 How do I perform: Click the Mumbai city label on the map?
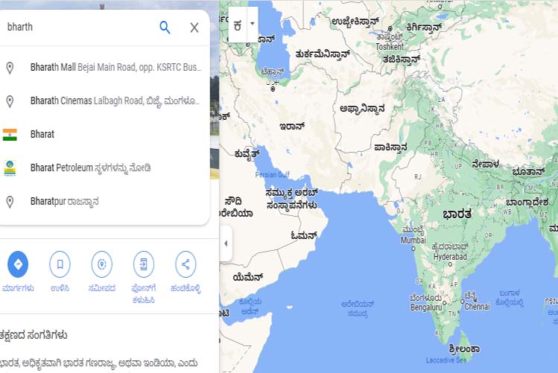pyautogui.click(x=413, y=240)
